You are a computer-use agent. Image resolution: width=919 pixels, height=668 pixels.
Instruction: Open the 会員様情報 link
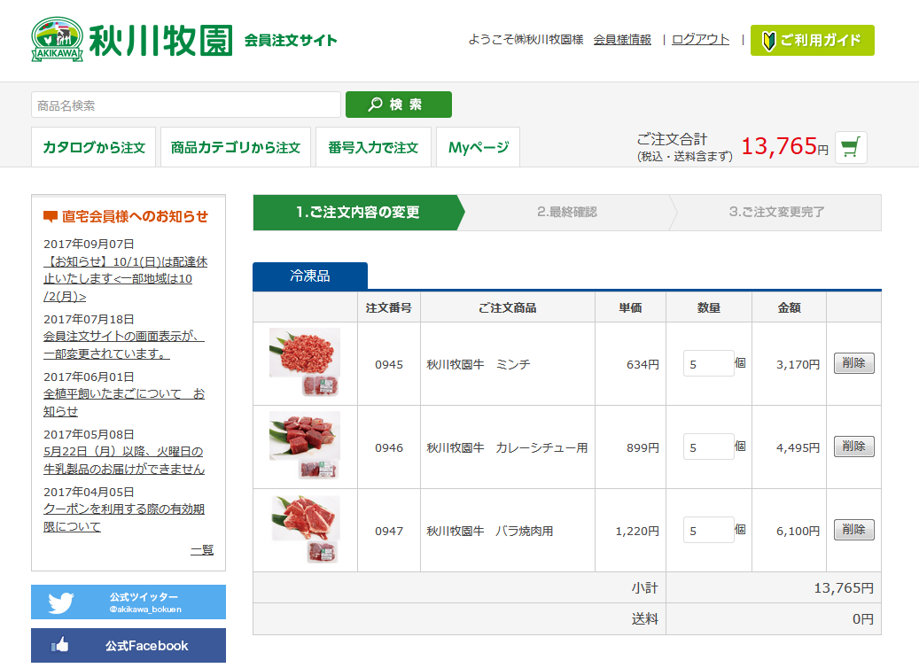tap(622, 39)
